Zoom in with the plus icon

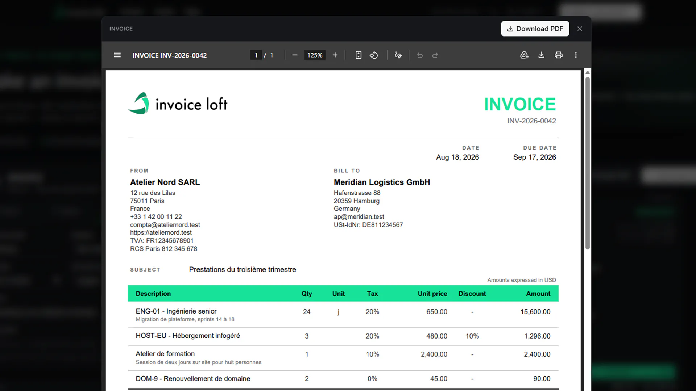tap(335, 55)
